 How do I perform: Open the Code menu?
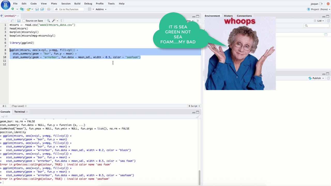point(34,4)
